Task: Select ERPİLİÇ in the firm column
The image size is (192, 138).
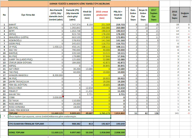Action: coord(28,34)
